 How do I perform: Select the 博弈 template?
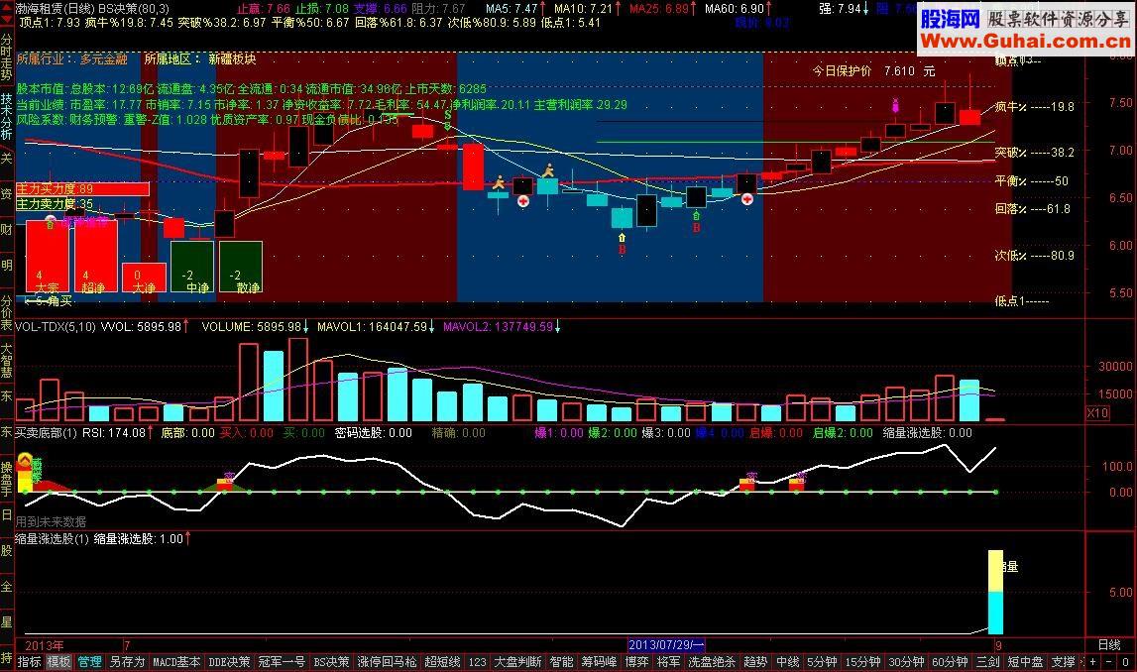click(x=636, y=662)
